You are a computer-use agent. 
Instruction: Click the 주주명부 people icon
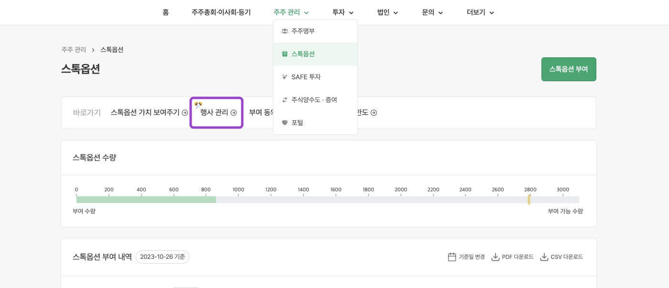[x=285, y=31]
